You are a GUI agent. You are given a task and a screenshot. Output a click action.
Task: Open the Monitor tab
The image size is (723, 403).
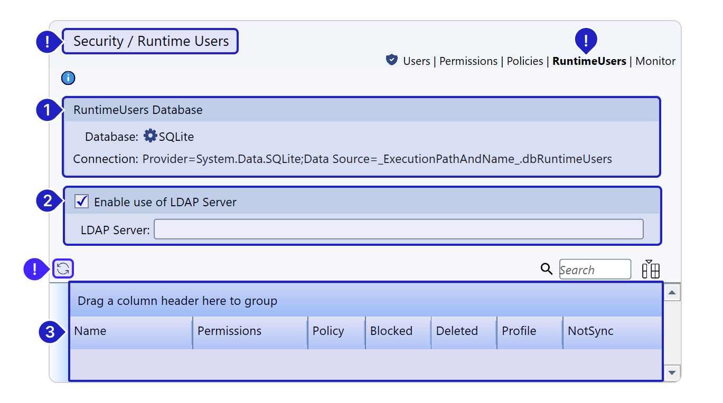(x=655, y=61)
